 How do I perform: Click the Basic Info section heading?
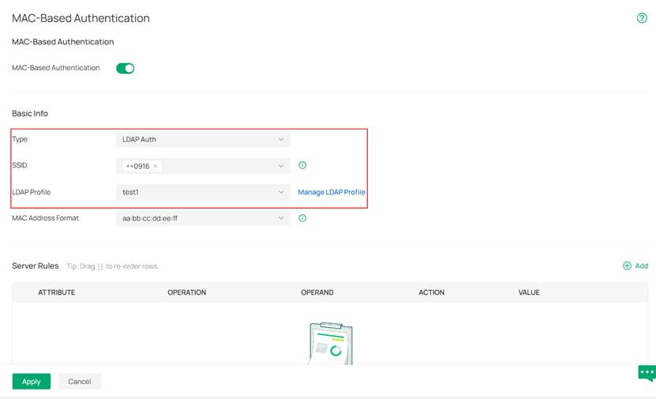point(30,114)
